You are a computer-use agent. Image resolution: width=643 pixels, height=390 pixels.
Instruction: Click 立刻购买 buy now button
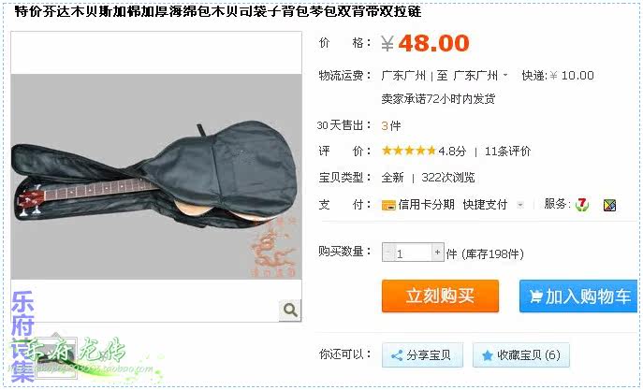(440, 296)
